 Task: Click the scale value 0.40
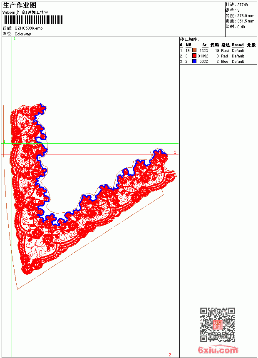tap(241, 27)
